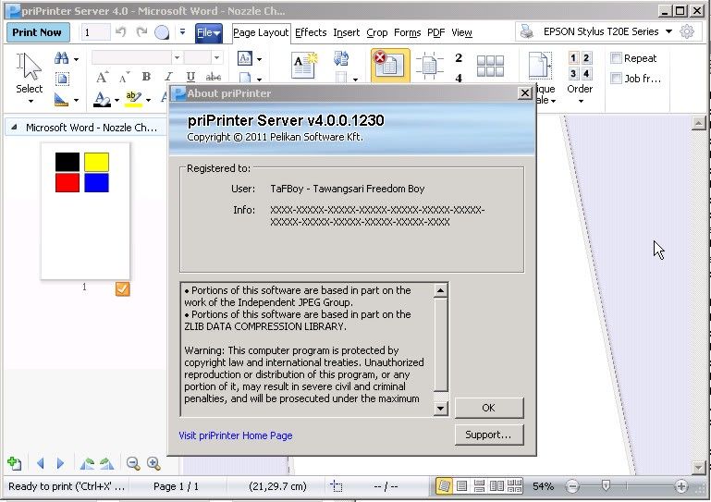Open the font name combo box
Viewport: 711px width, 502px height.
click(137, 57)
